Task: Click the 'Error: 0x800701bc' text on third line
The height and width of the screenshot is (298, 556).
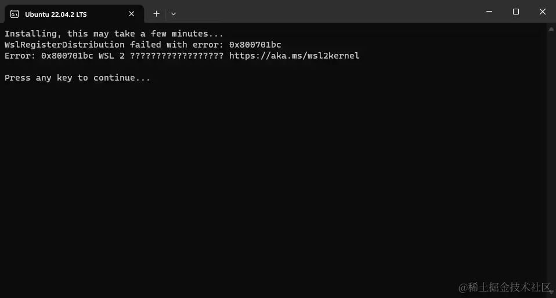Action: 49,56
